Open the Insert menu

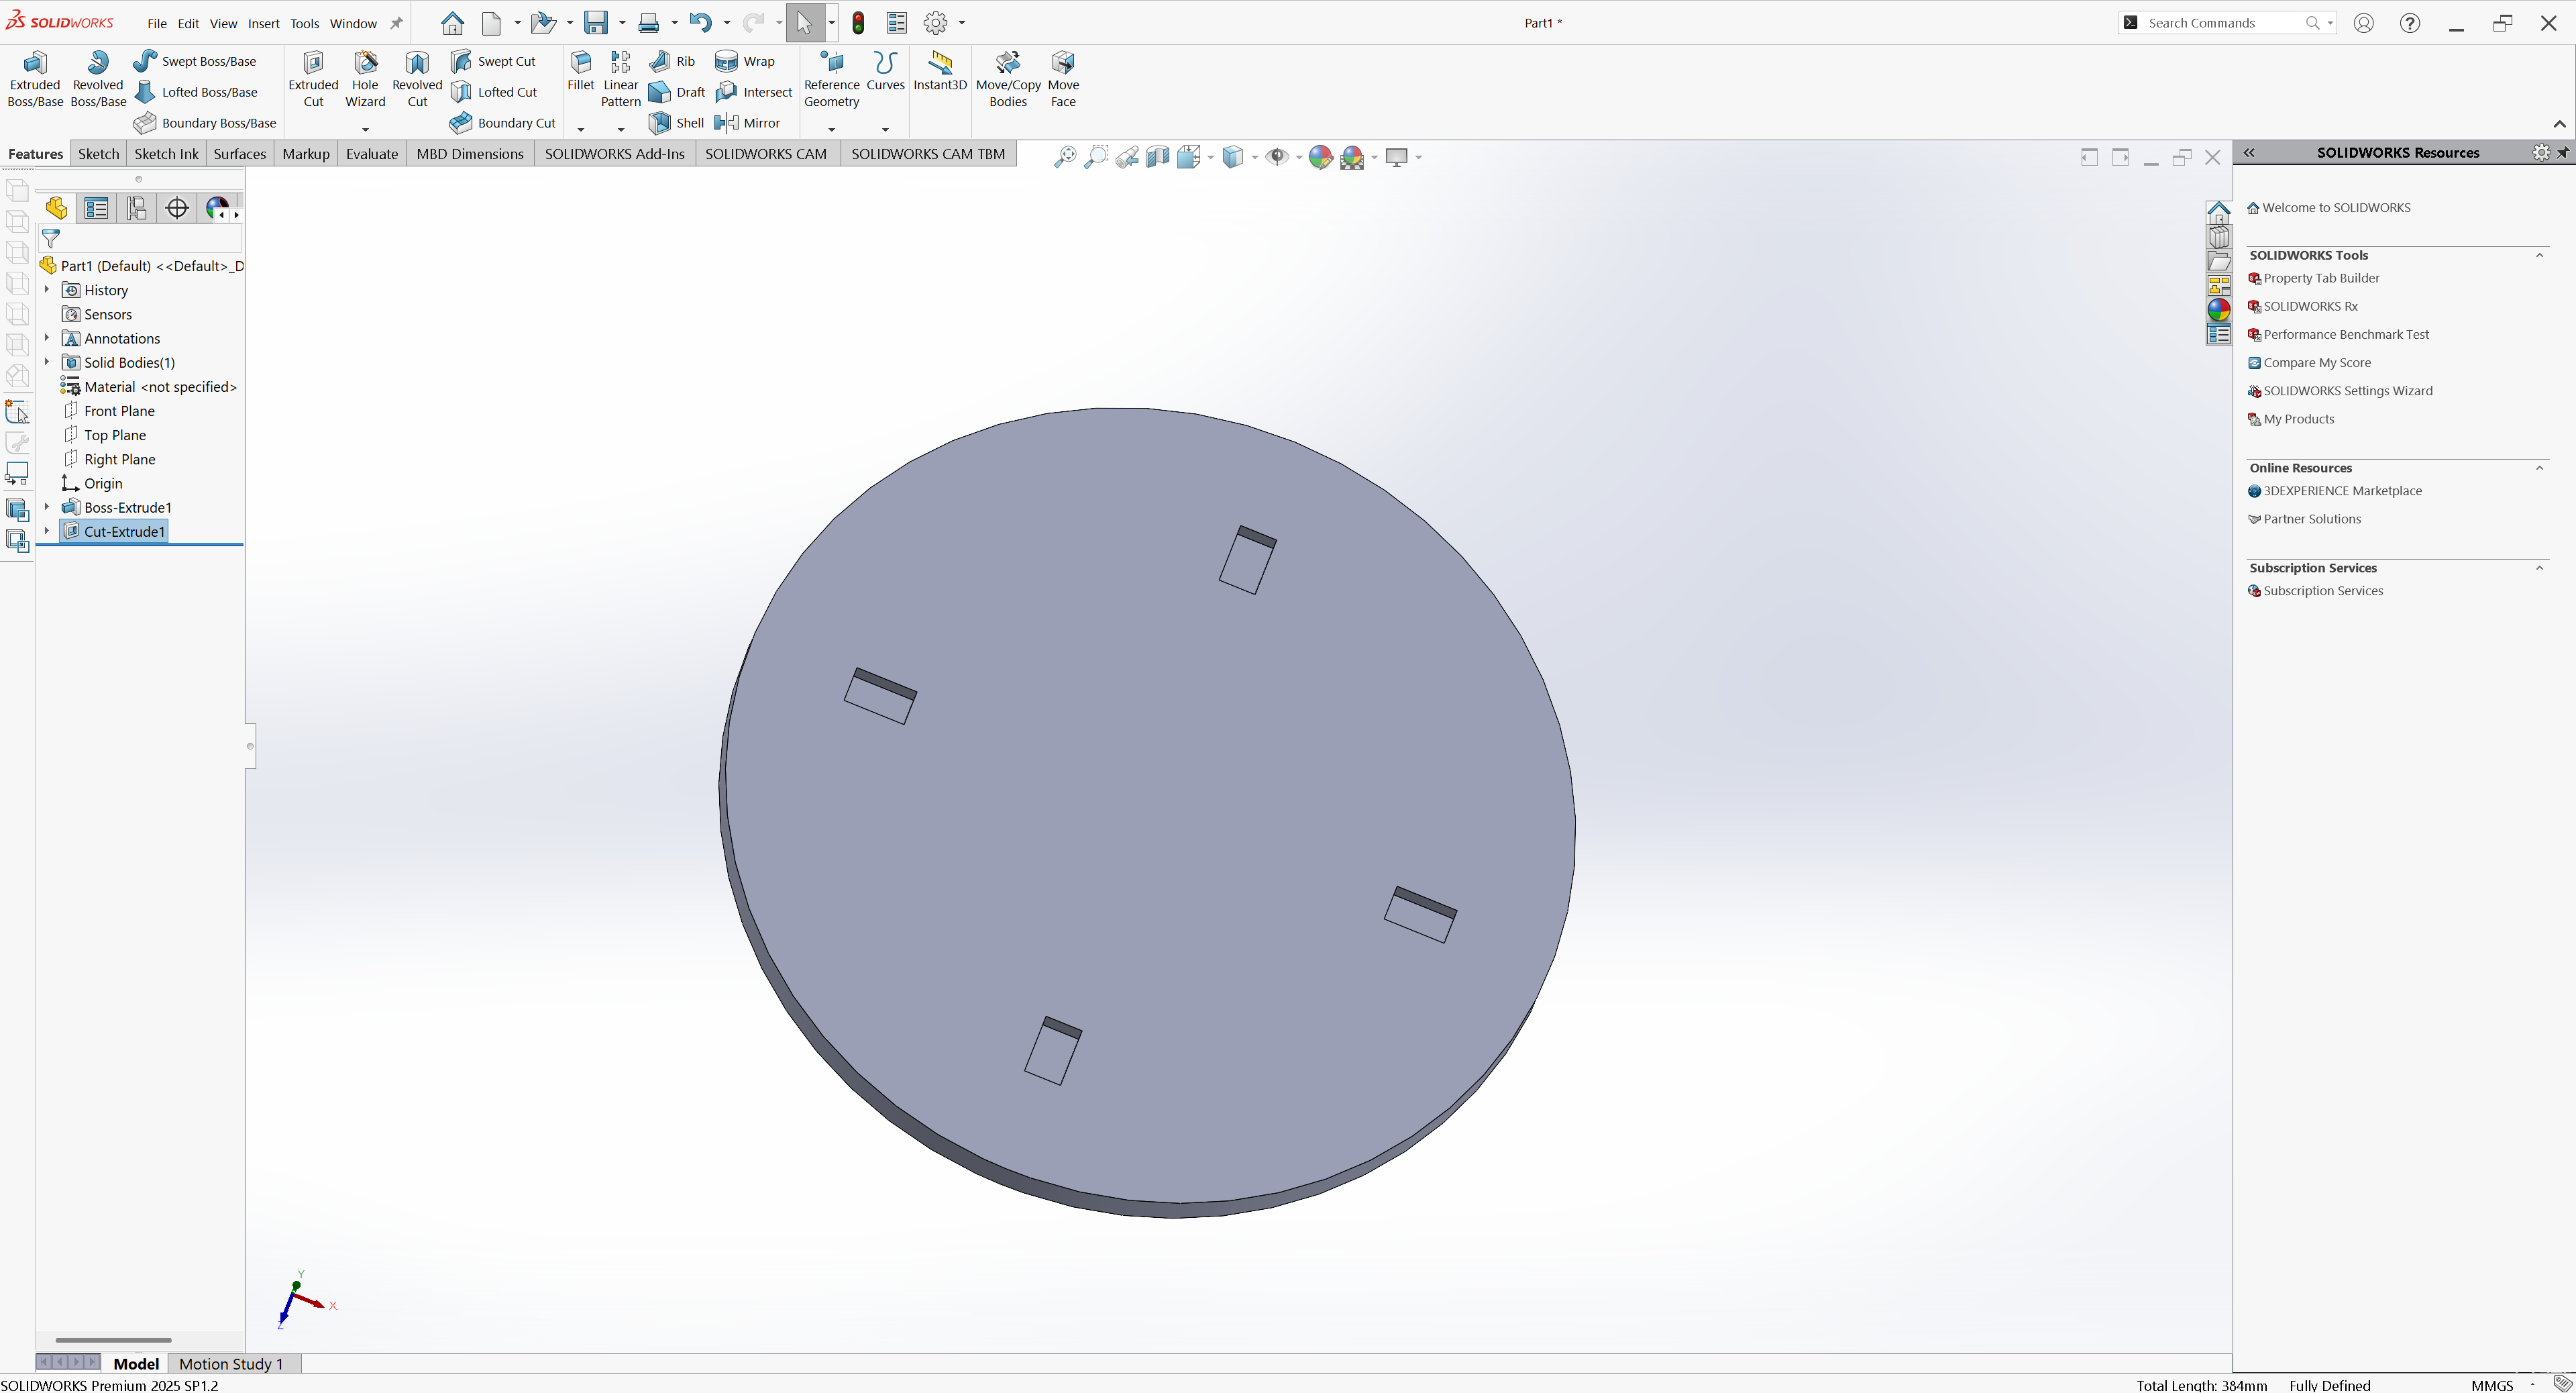[x=263, y=23]
